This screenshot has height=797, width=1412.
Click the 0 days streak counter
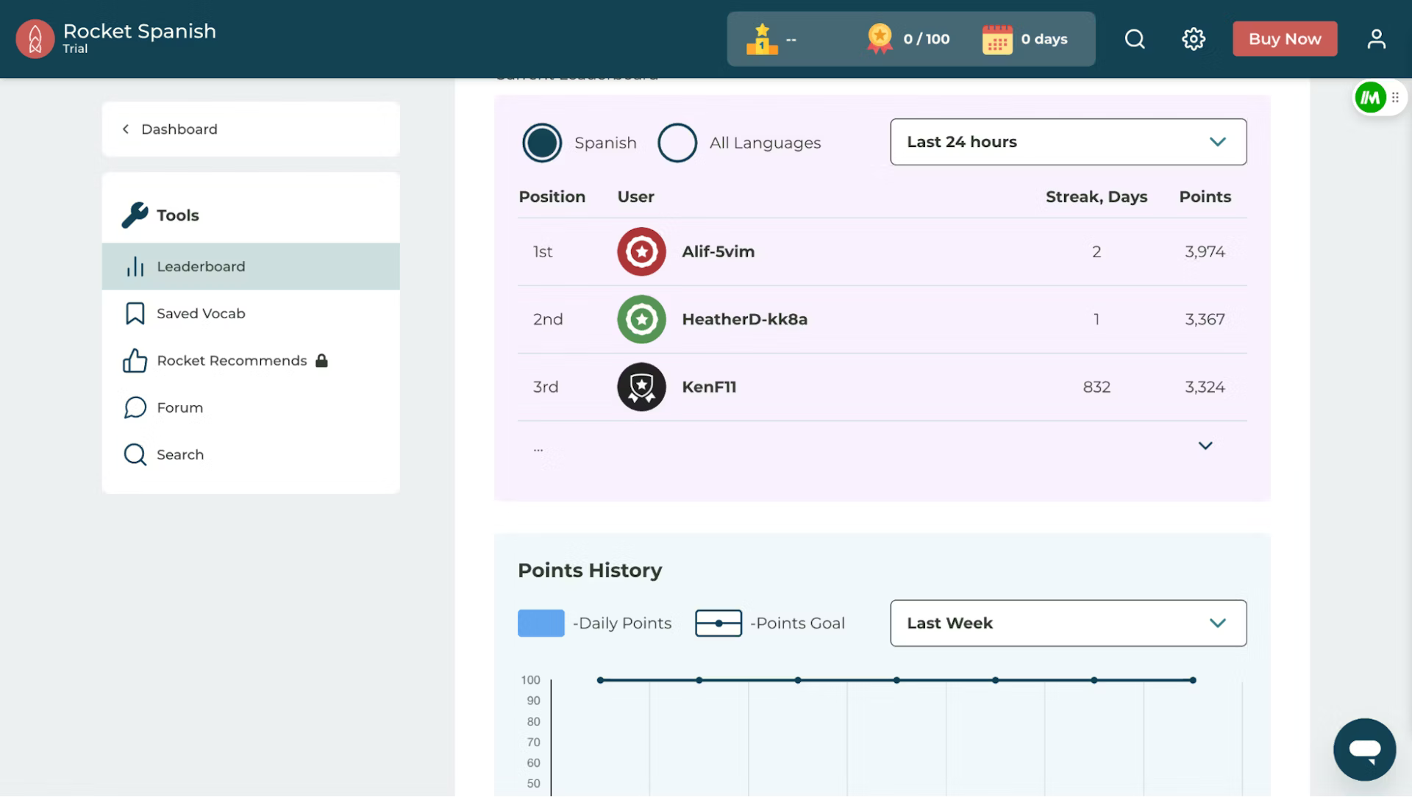(x=1044, y=39)
